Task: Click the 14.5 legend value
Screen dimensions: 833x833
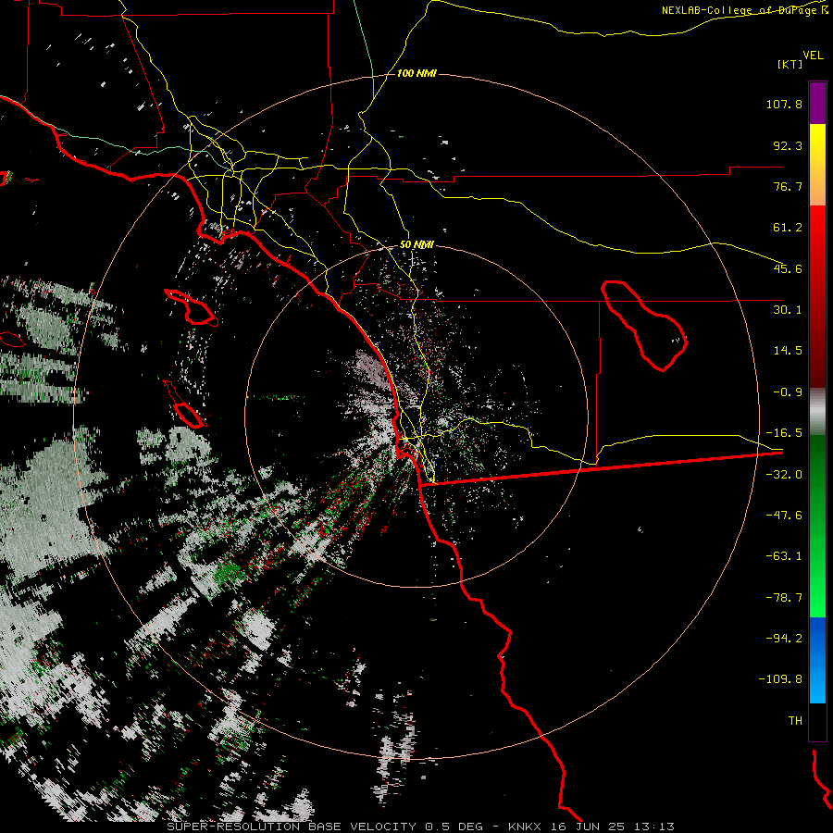Action: [788, 351]
